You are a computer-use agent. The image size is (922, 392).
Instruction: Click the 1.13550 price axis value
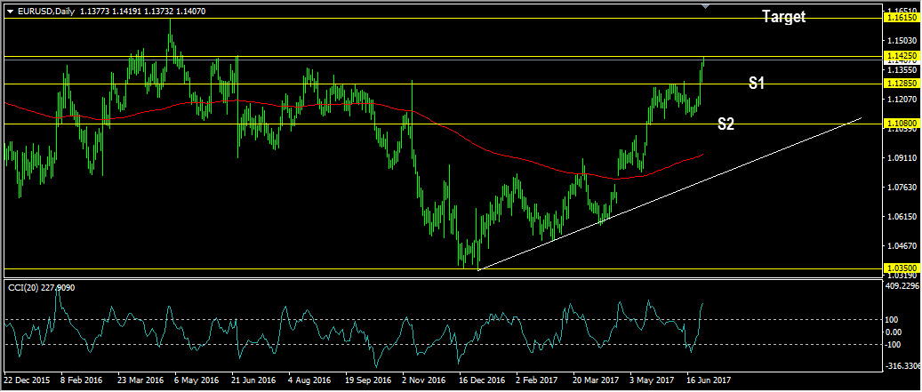(x=902, y=70)
